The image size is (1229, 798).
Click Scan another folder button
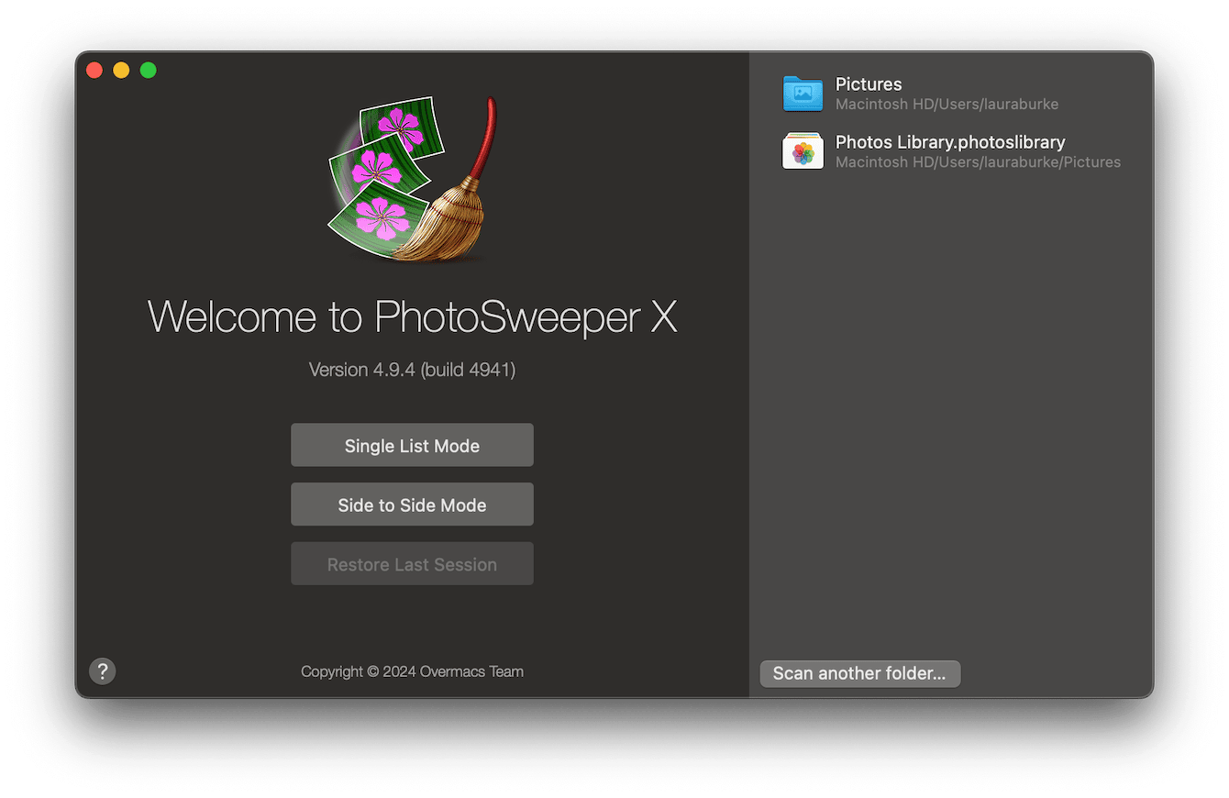859,673
